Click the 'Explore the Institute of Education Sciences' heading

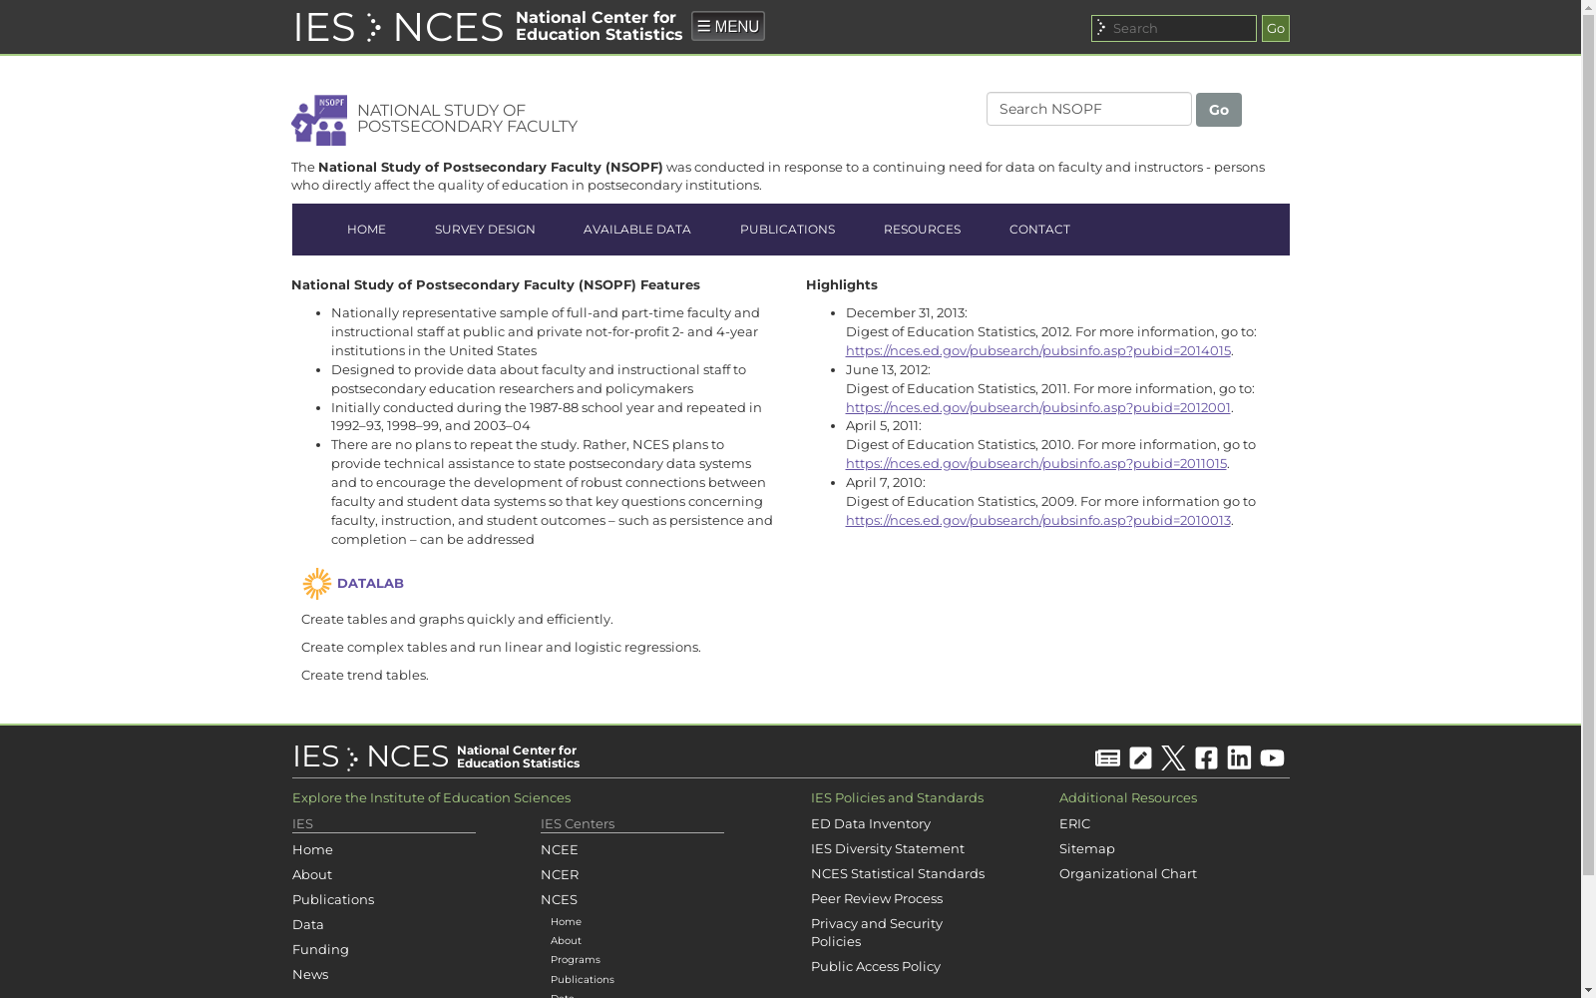(x=431, y=797)
